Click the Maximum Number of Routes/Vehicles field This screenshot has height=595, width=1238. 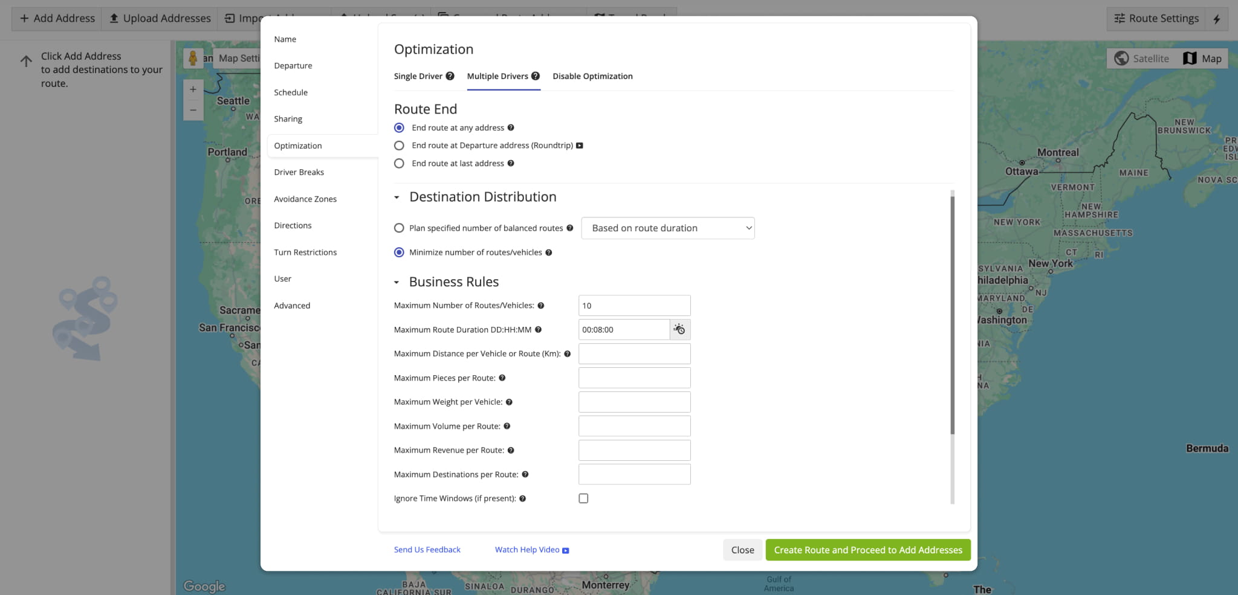[x=634, y=306]
